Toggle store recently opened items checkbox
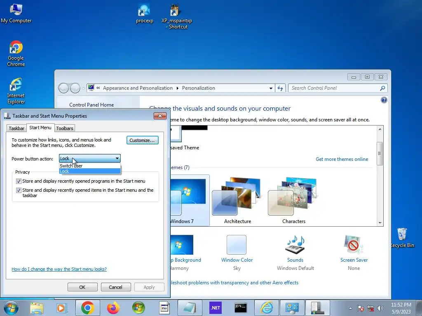 coord(19,190)
